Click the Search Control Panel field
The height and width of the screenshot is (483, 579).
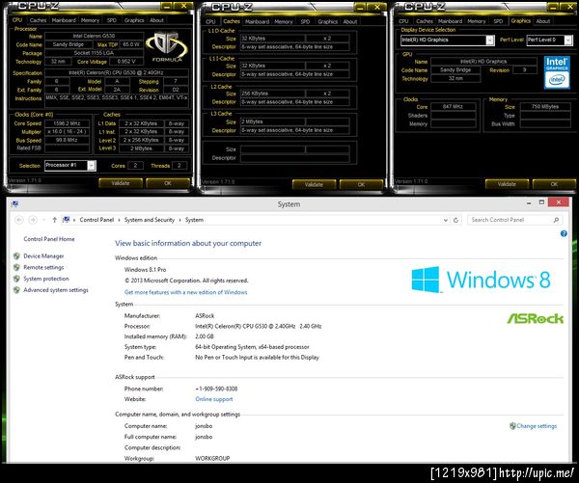pos(515,220)
